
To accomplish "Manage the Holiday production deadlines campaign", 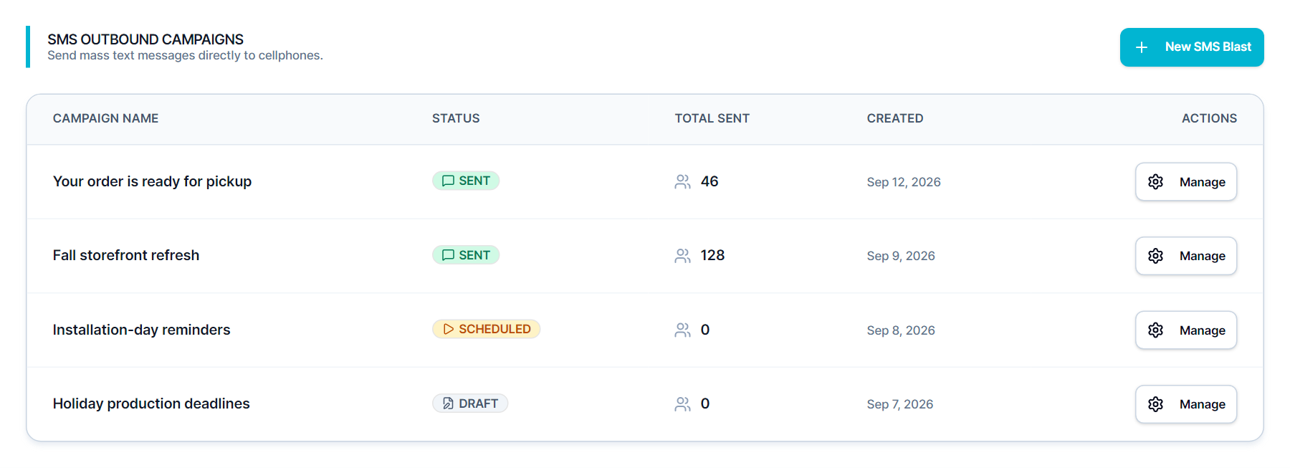I will (x=1186, y=404).
